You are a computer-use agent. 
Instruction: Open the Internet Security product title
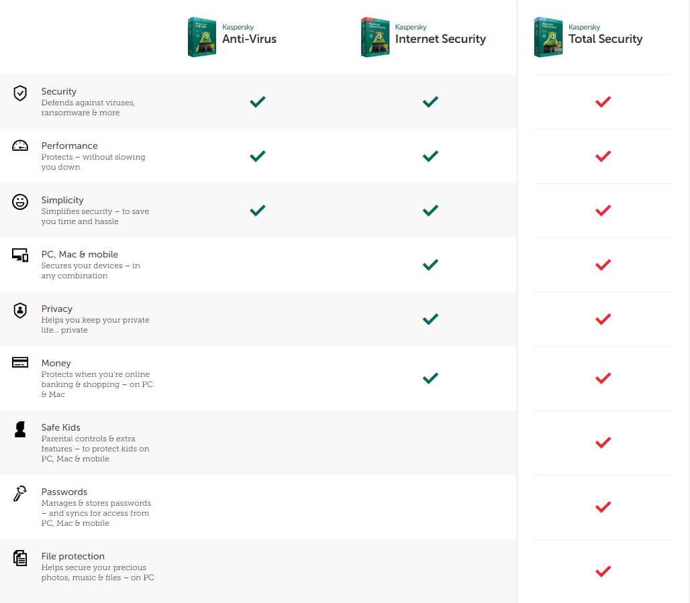[x=440, y=39]
